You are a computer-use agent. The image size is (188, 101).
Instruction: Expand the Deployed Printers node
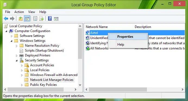pyautogui.click(x=17, y=56)
